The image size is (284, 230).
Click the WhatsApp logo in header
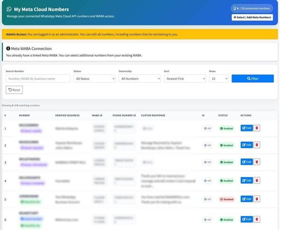(9, 9)
